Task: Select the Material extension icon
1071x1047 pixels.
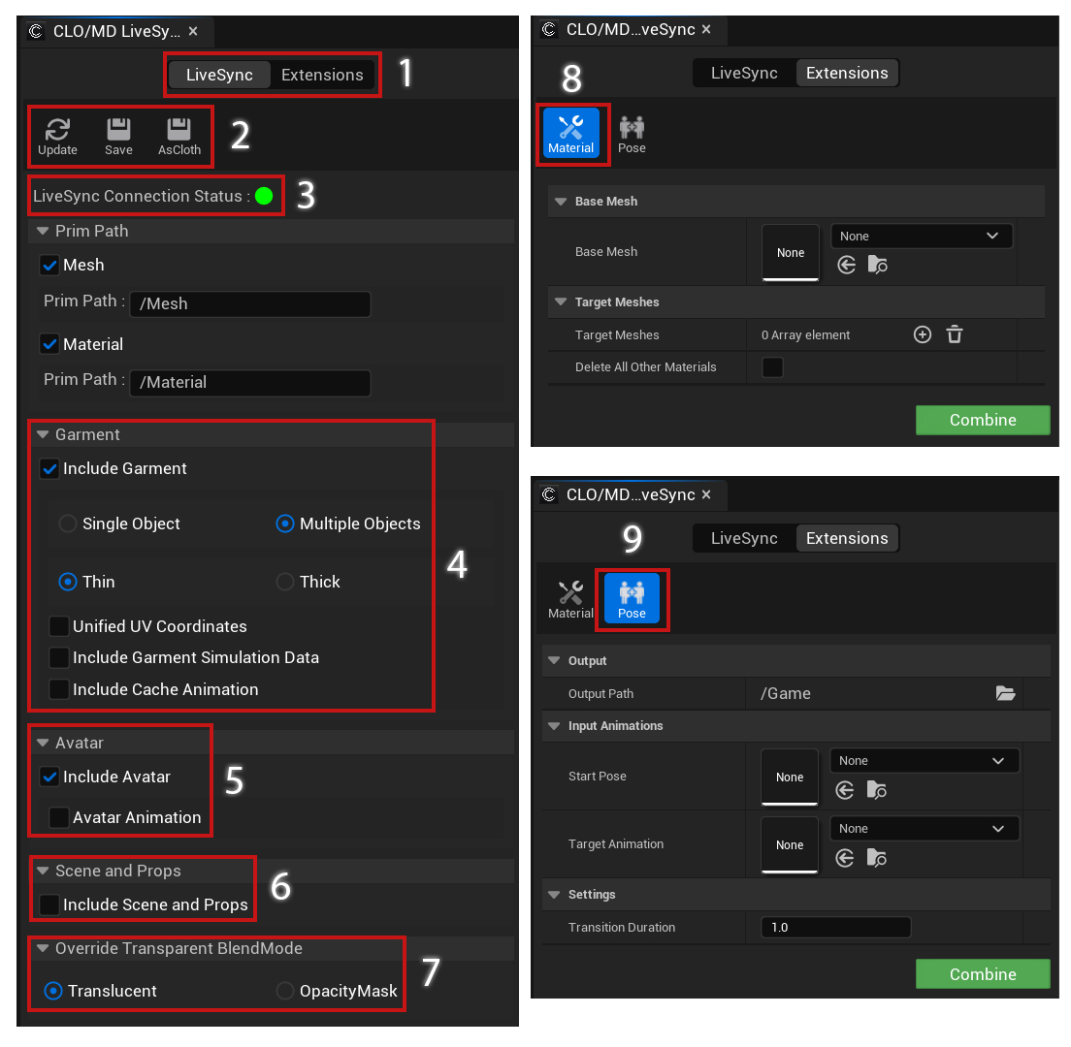Action: coord(571,133)
